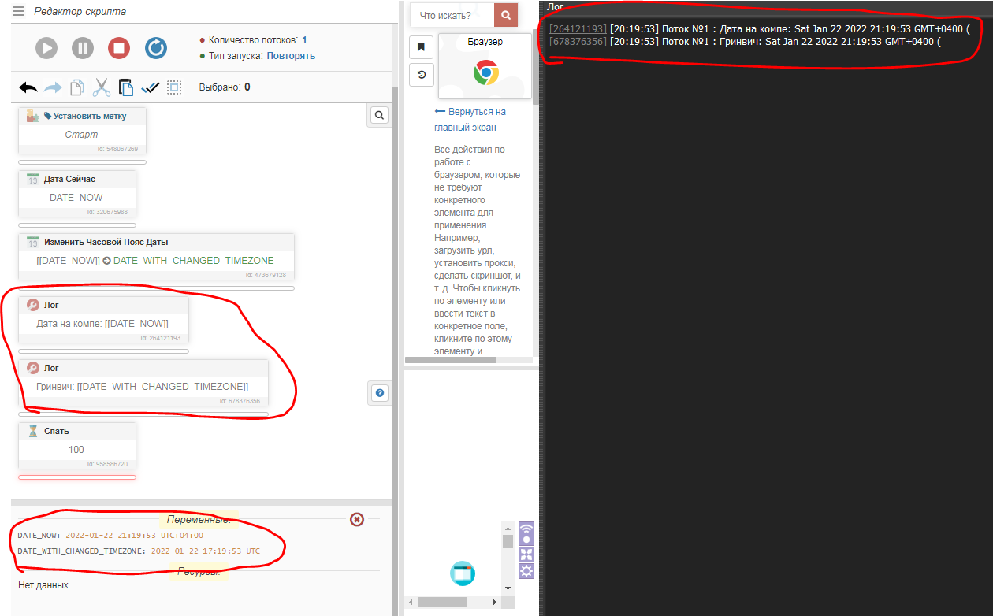
Task: Click scroll down arrow of browser panel
Action: (508, 588)
